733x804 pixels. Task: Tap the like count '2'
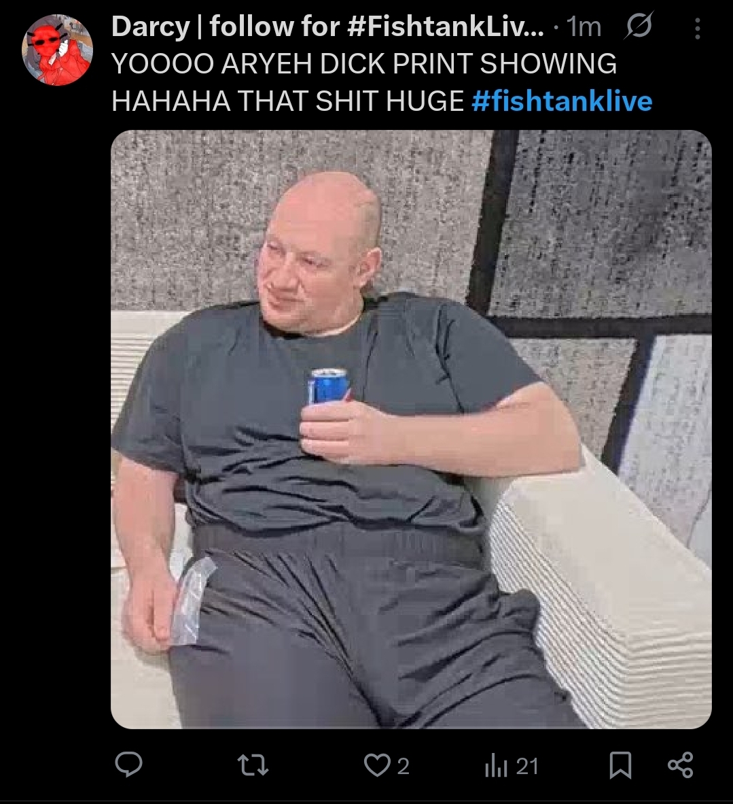[403, 766]
